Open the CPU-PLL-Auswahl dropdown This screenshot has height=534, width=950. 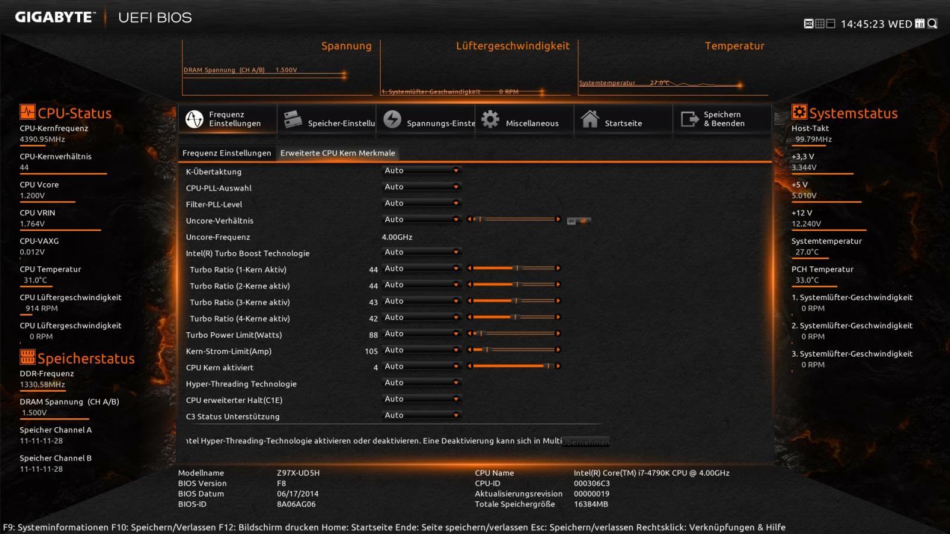pos(422,187)
